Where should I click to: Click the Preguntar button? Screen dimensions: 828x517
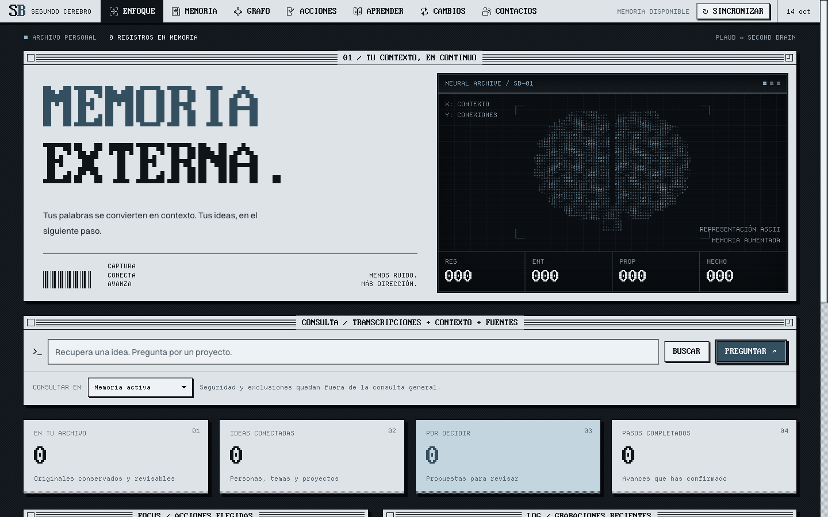(x=750, y=351)
